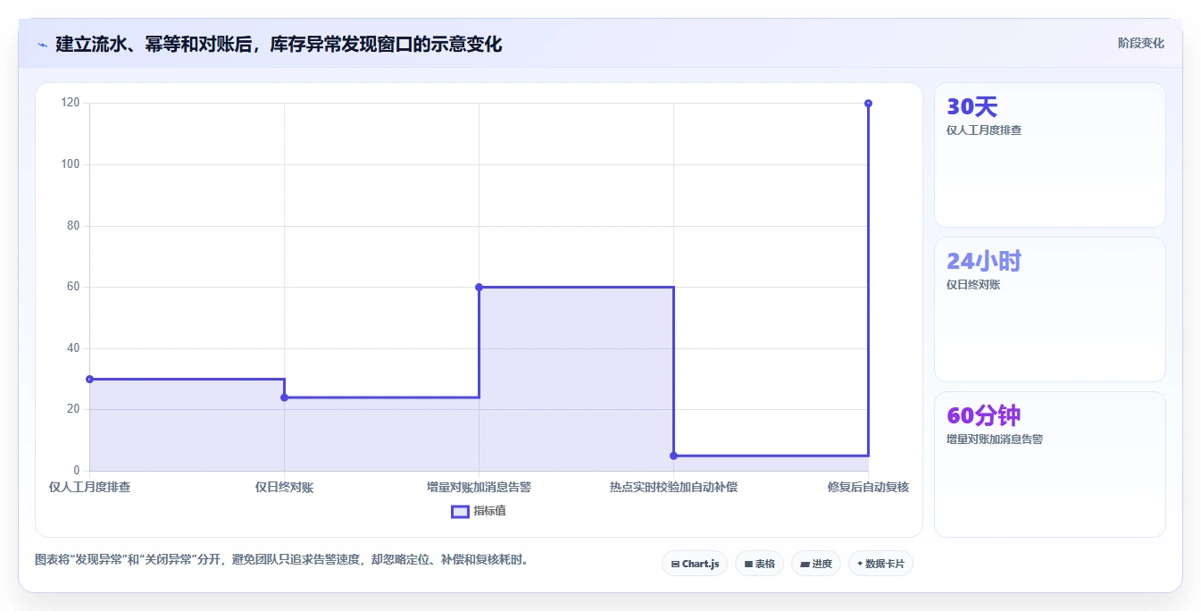Click the 增量对账加消息告警 caption under 60分钟
This screenshot has width=1201, height=611.
pos(995,439)
